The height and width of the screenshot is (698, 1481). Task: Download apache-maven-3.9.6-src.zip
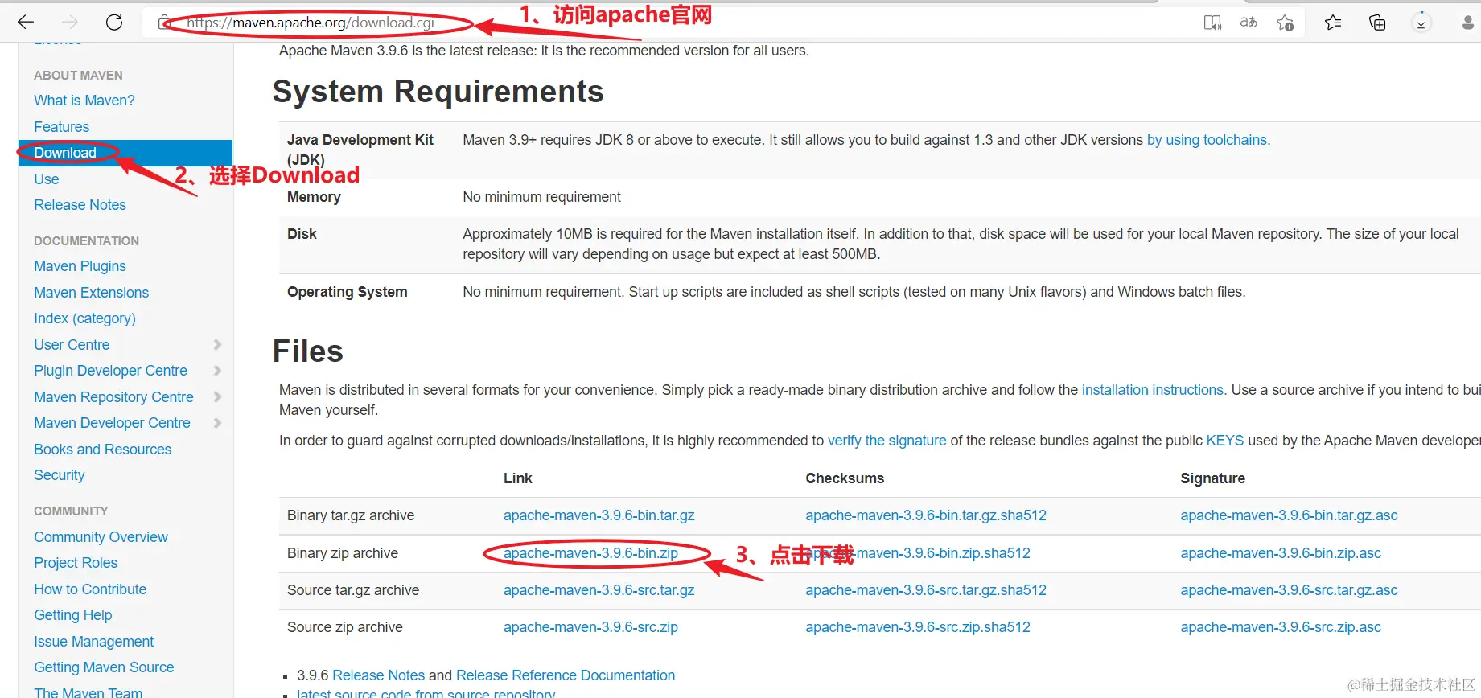tap(590, 627)
